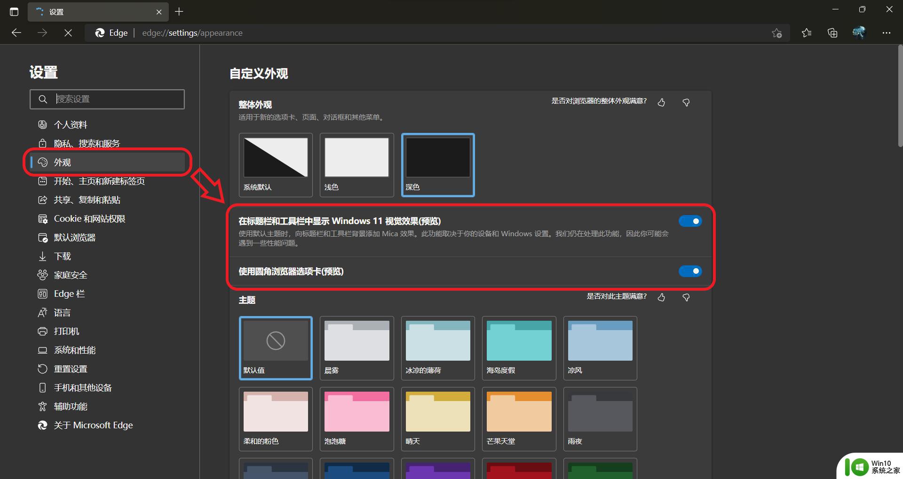Open 个人资料 settings
This screenshot has height=479, width=903.
[x=107, y=124]
